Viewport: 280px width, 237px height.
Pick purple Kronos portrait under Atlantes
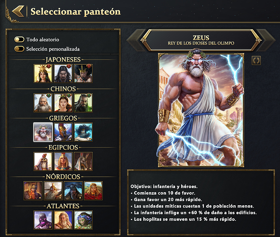coord(43,220)
